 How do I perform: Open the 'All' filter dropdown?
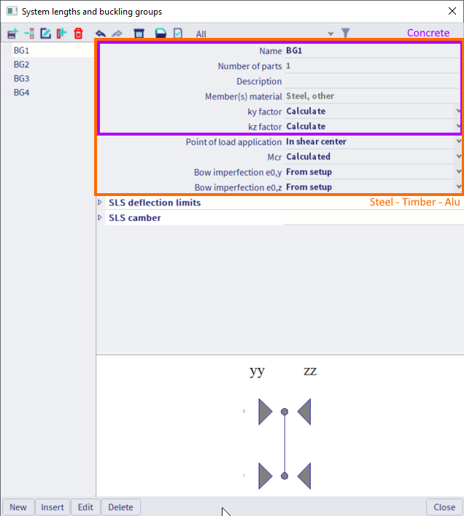pyautogui.click(x=330, y=34)
